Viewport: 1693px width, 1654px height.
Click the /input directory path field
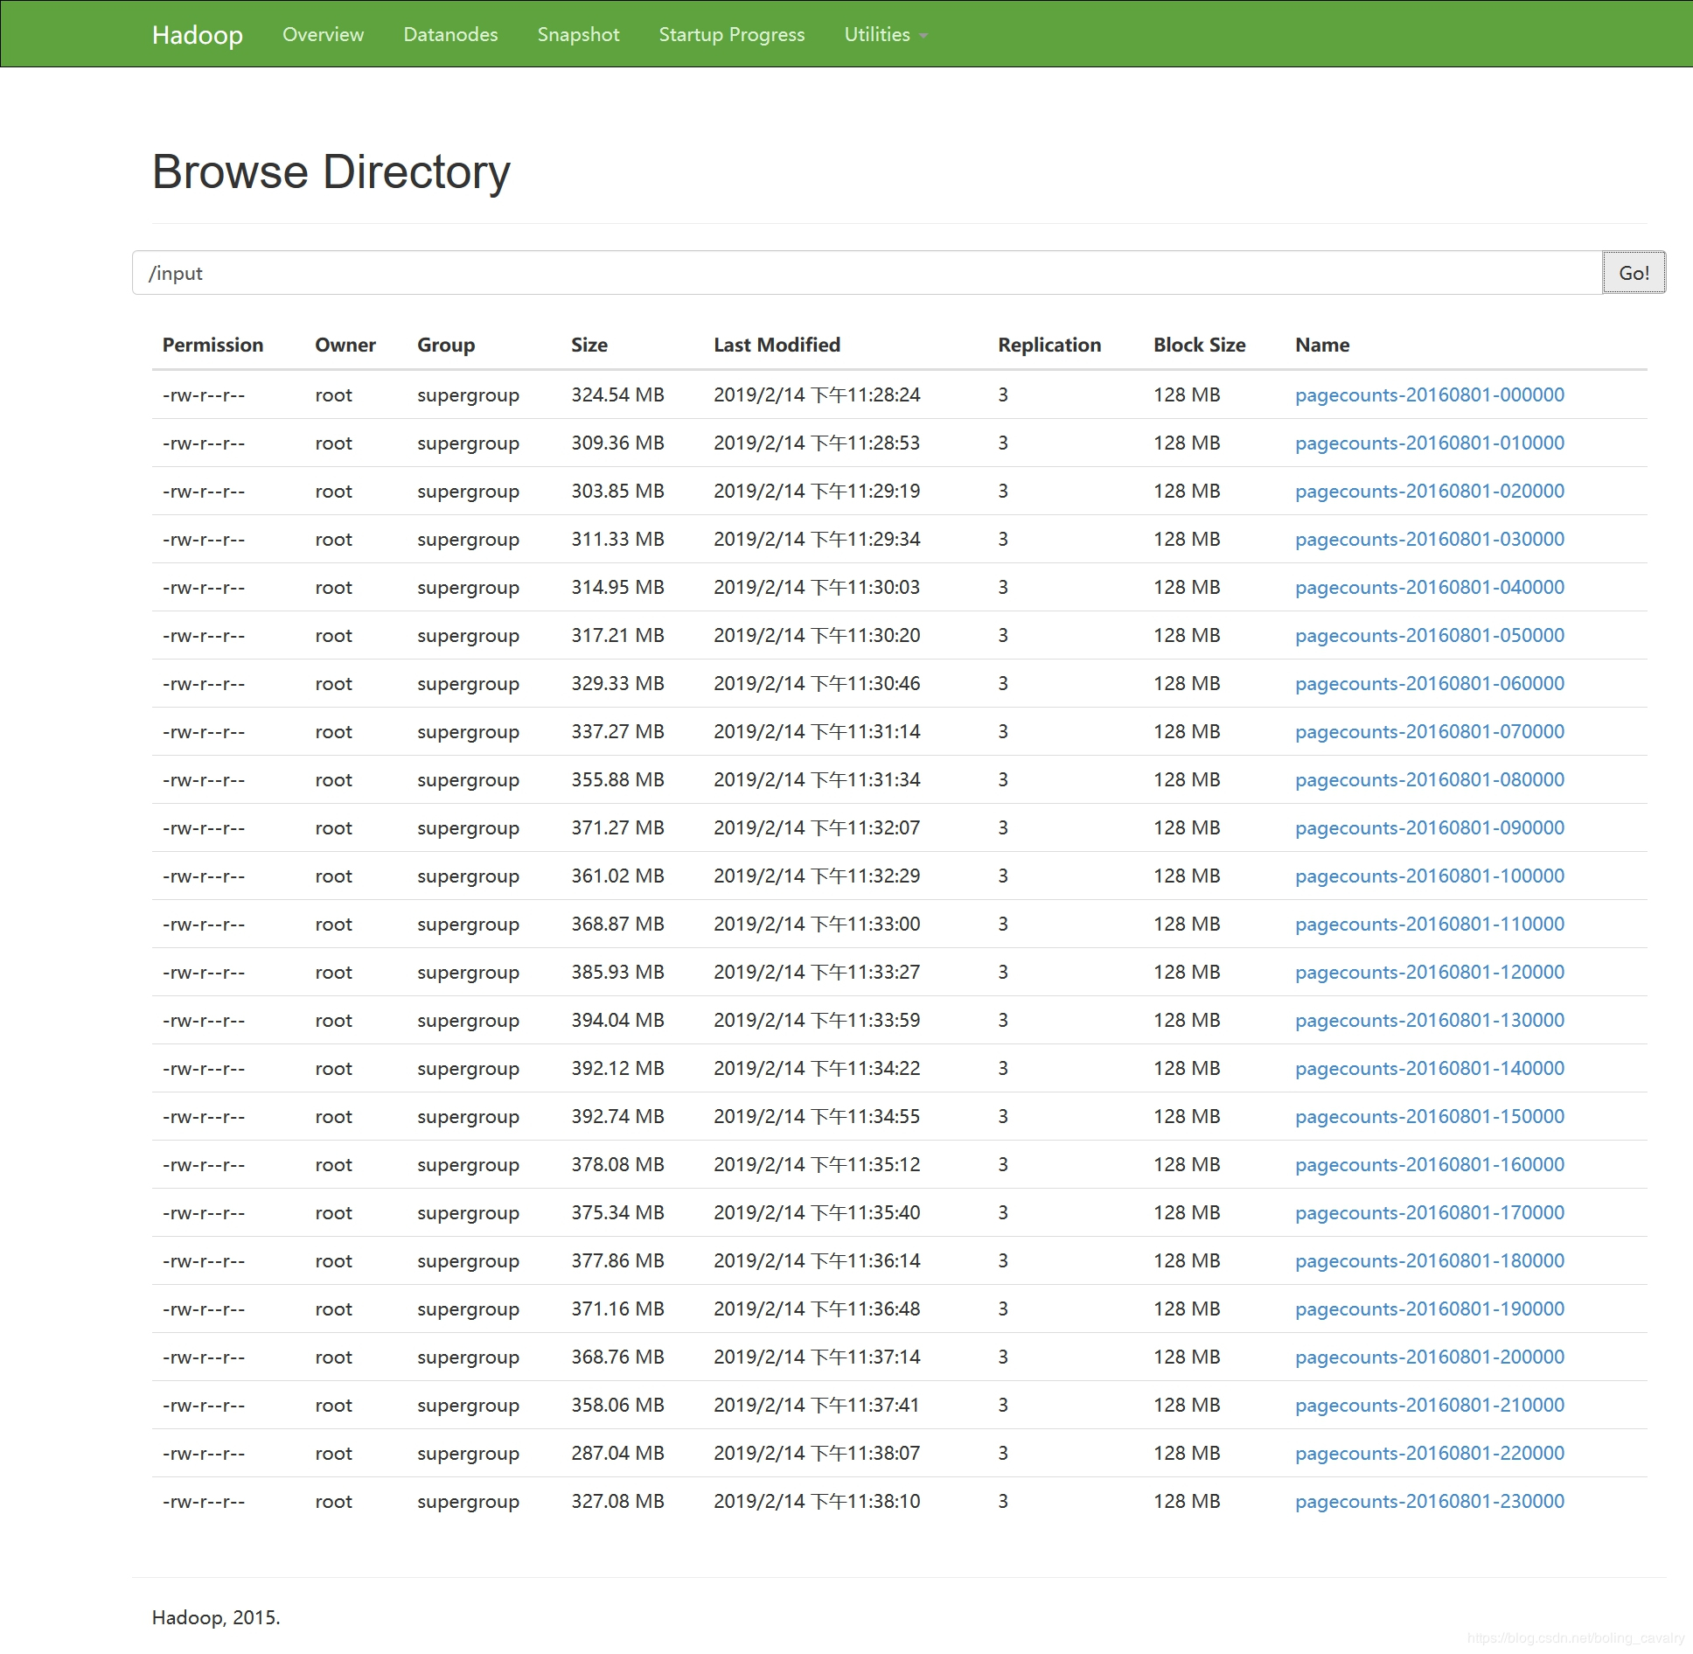[866, 273]
